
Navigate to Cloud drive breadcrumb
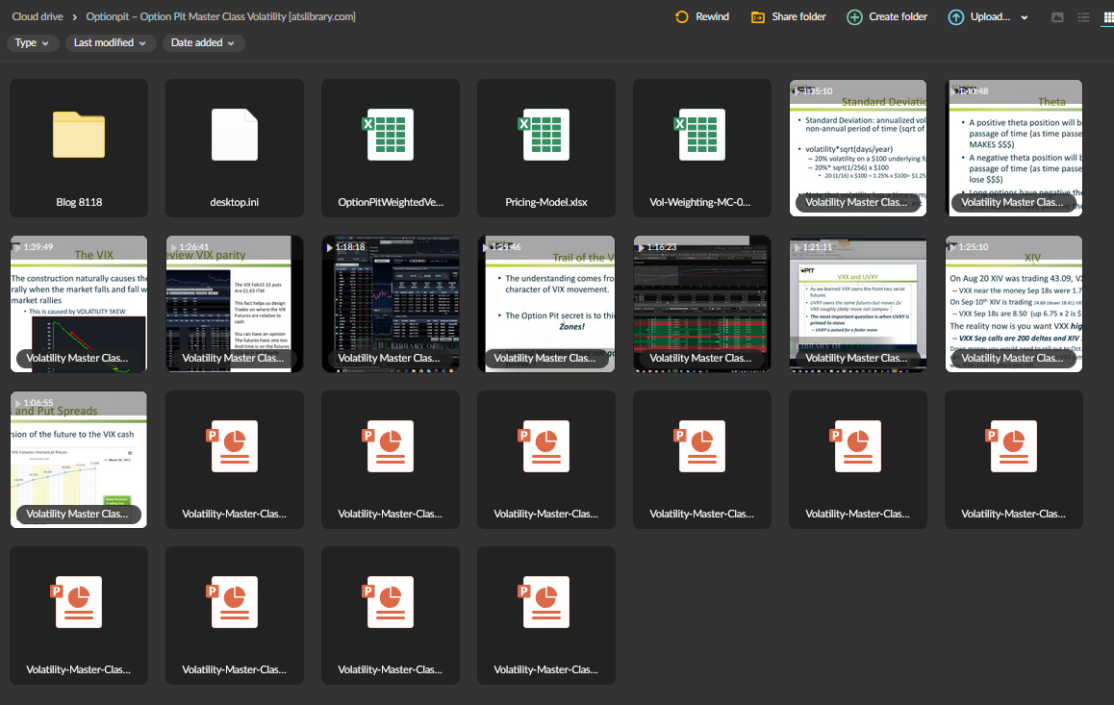[37, 16]
